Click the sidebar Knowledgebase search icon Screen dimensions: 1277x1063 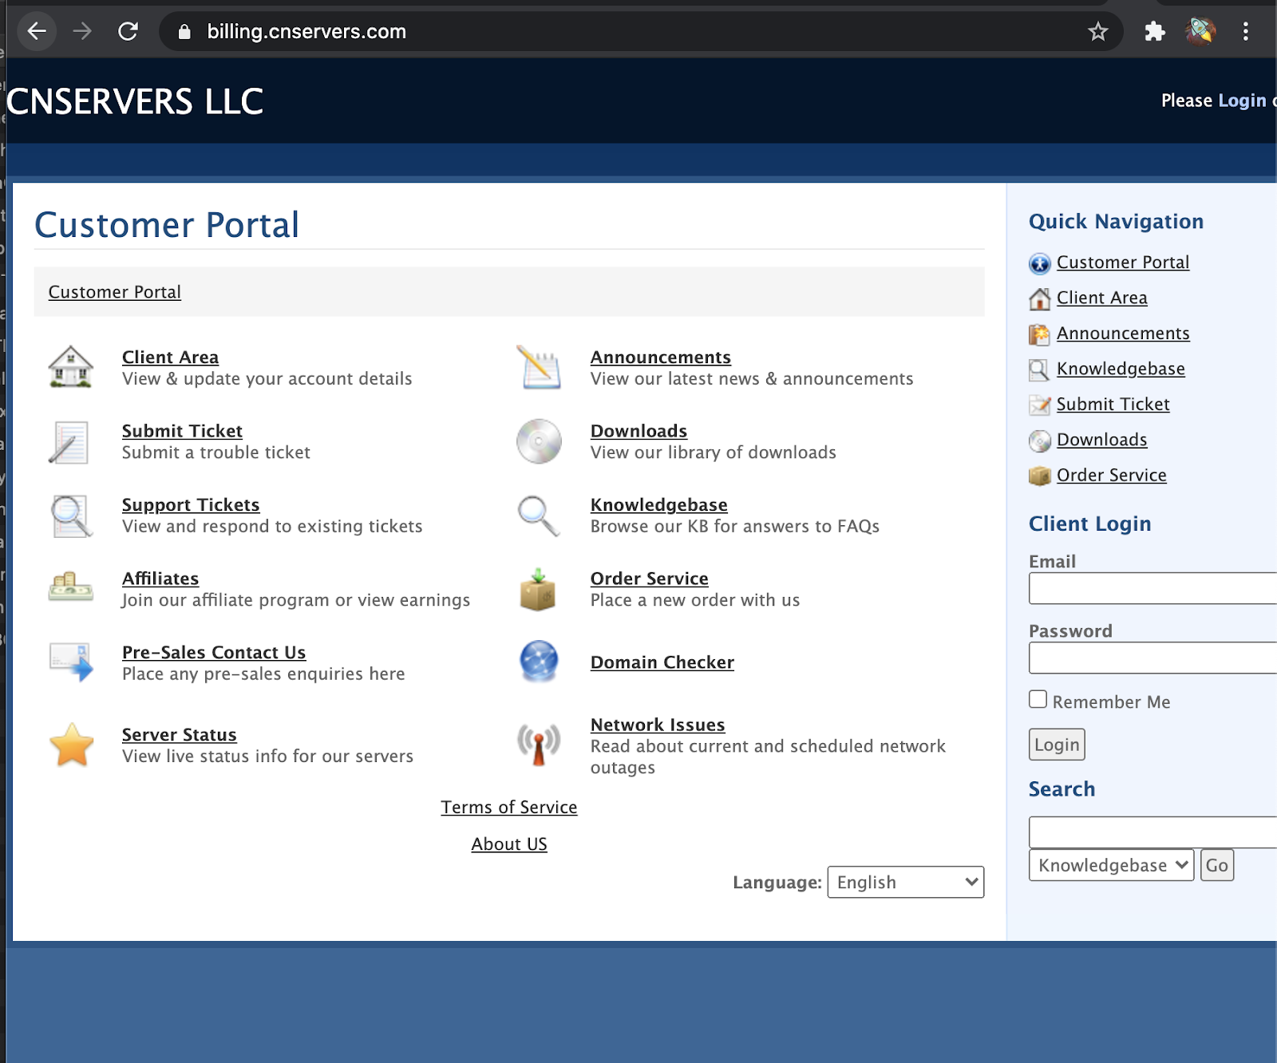[x=1039, y=369]
